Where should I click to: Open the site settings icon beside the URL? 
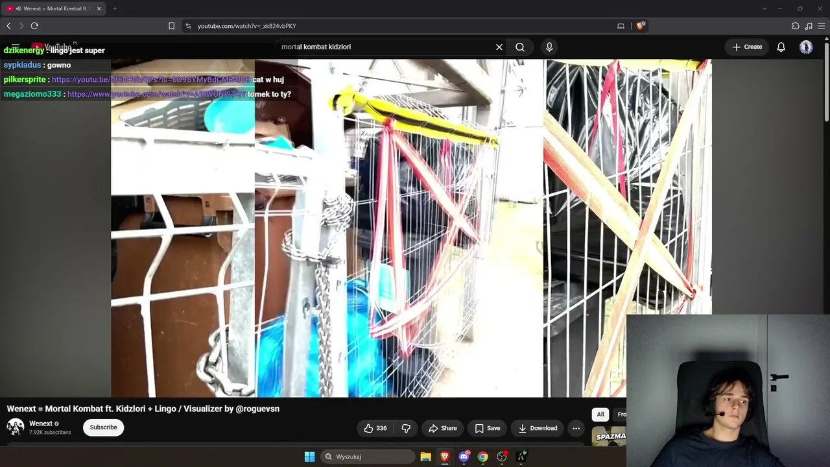tap(188, 26)
